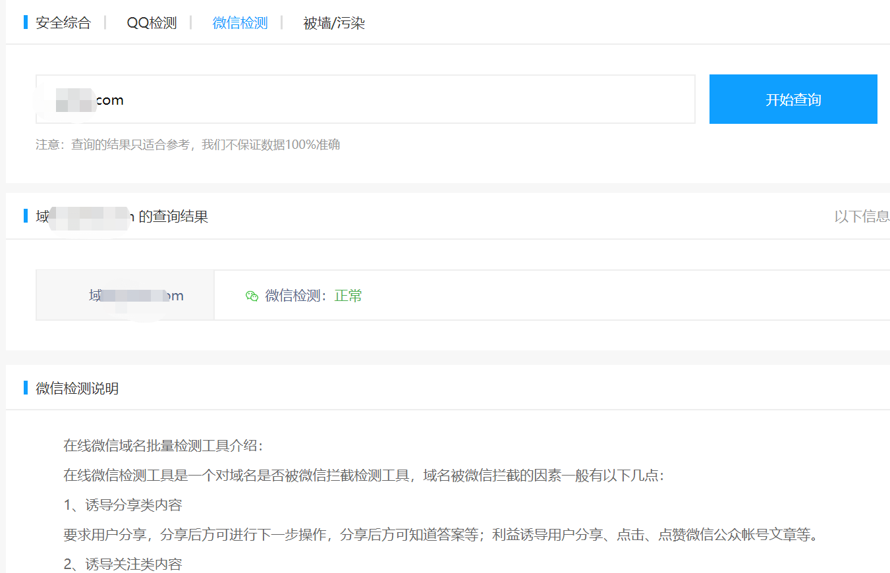The width and height of the screenshot is (890, 573).
Task: Click the 微信检测说明 section heading
Action: coord(76,388)
